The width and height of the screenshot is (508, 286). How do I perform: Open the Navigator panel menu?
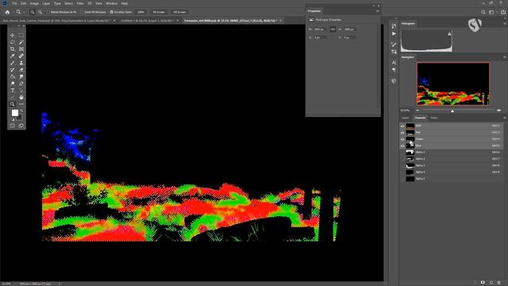click(x=505, y=57)
